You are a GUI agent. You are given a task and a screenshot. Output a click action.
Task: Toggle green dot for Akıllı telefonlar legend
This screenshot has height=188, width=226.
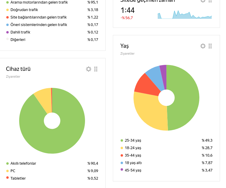(7, 163)
